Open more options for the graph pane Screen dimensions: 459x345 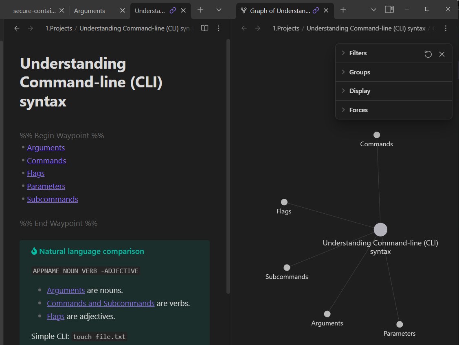tap(446, 28)
